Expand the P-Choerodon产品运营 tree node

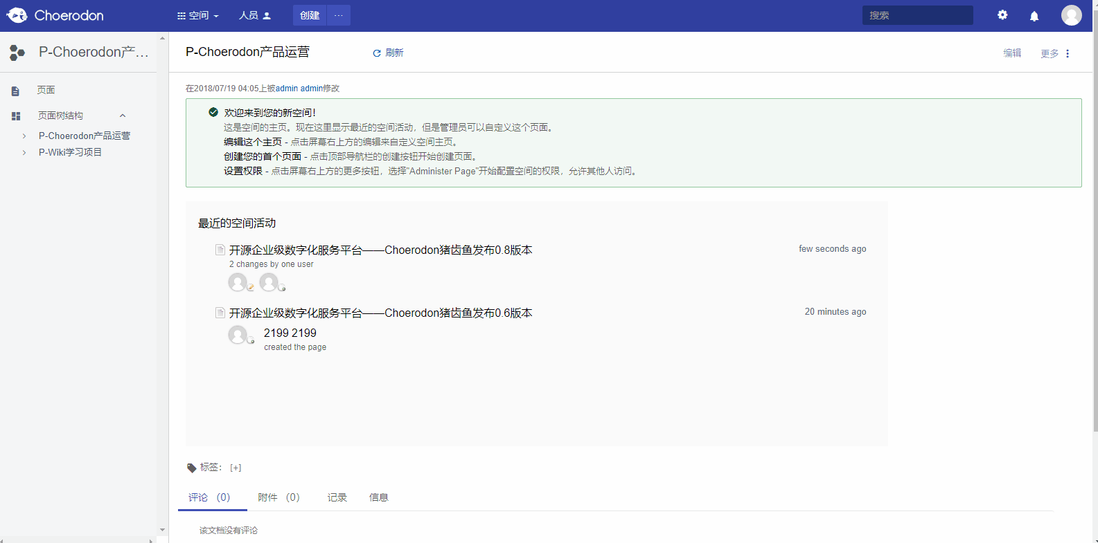pyautogui.click(x=24, y=136)
